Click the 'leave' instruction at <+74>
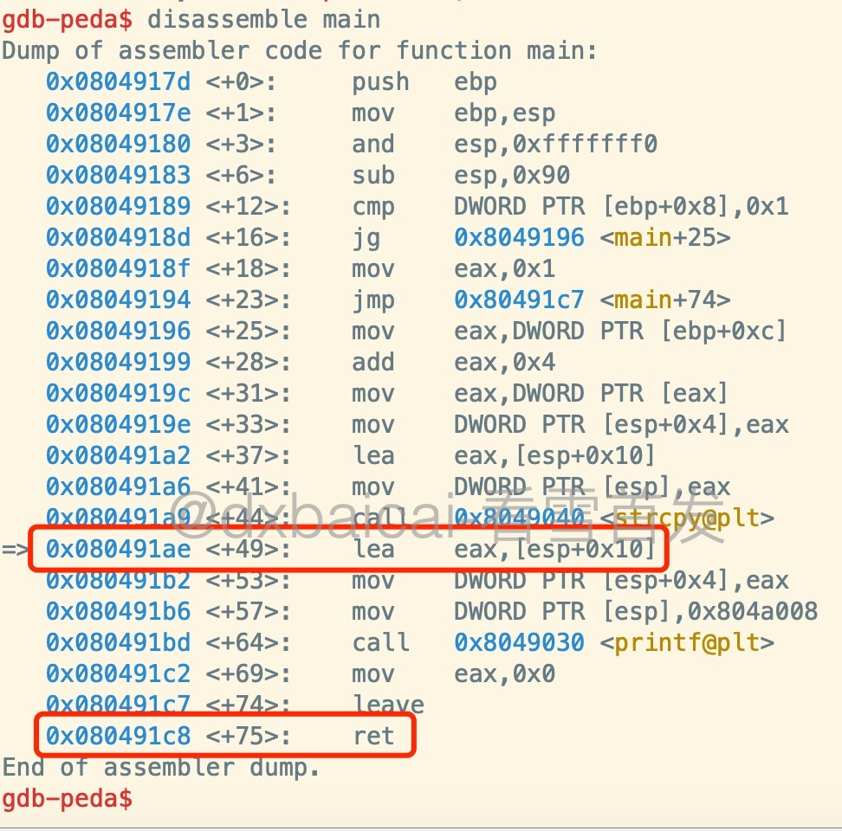Viewport: 842px width, 831px height. pos(388,704)
